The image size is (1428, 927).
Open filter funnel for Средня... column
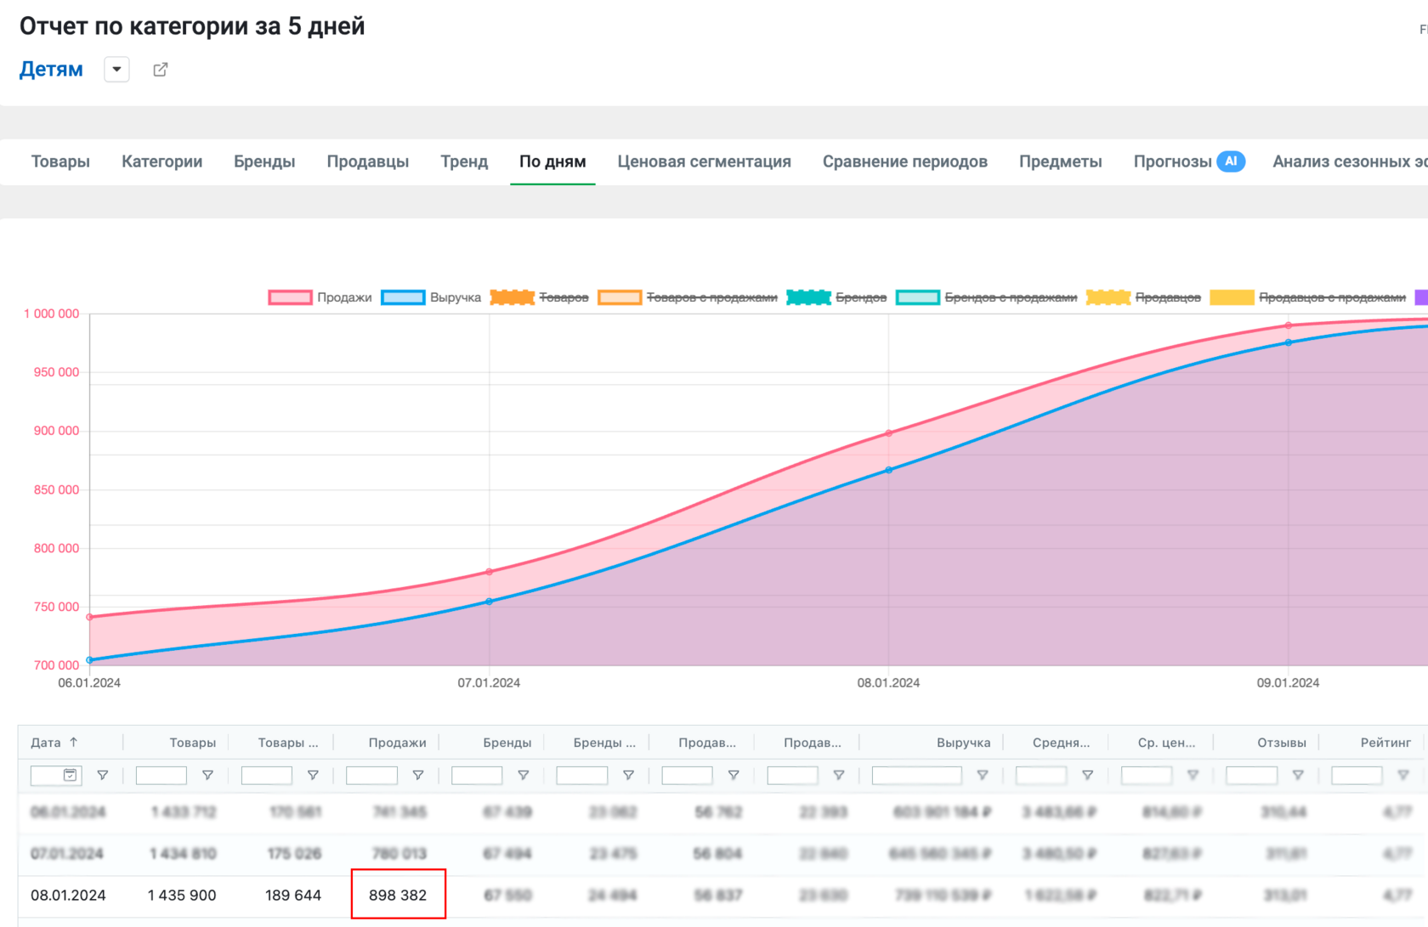(x=1088, y=775)
